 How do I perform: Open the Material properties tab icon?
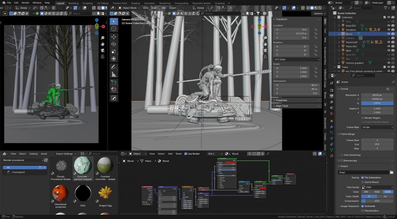coord(331,156)
